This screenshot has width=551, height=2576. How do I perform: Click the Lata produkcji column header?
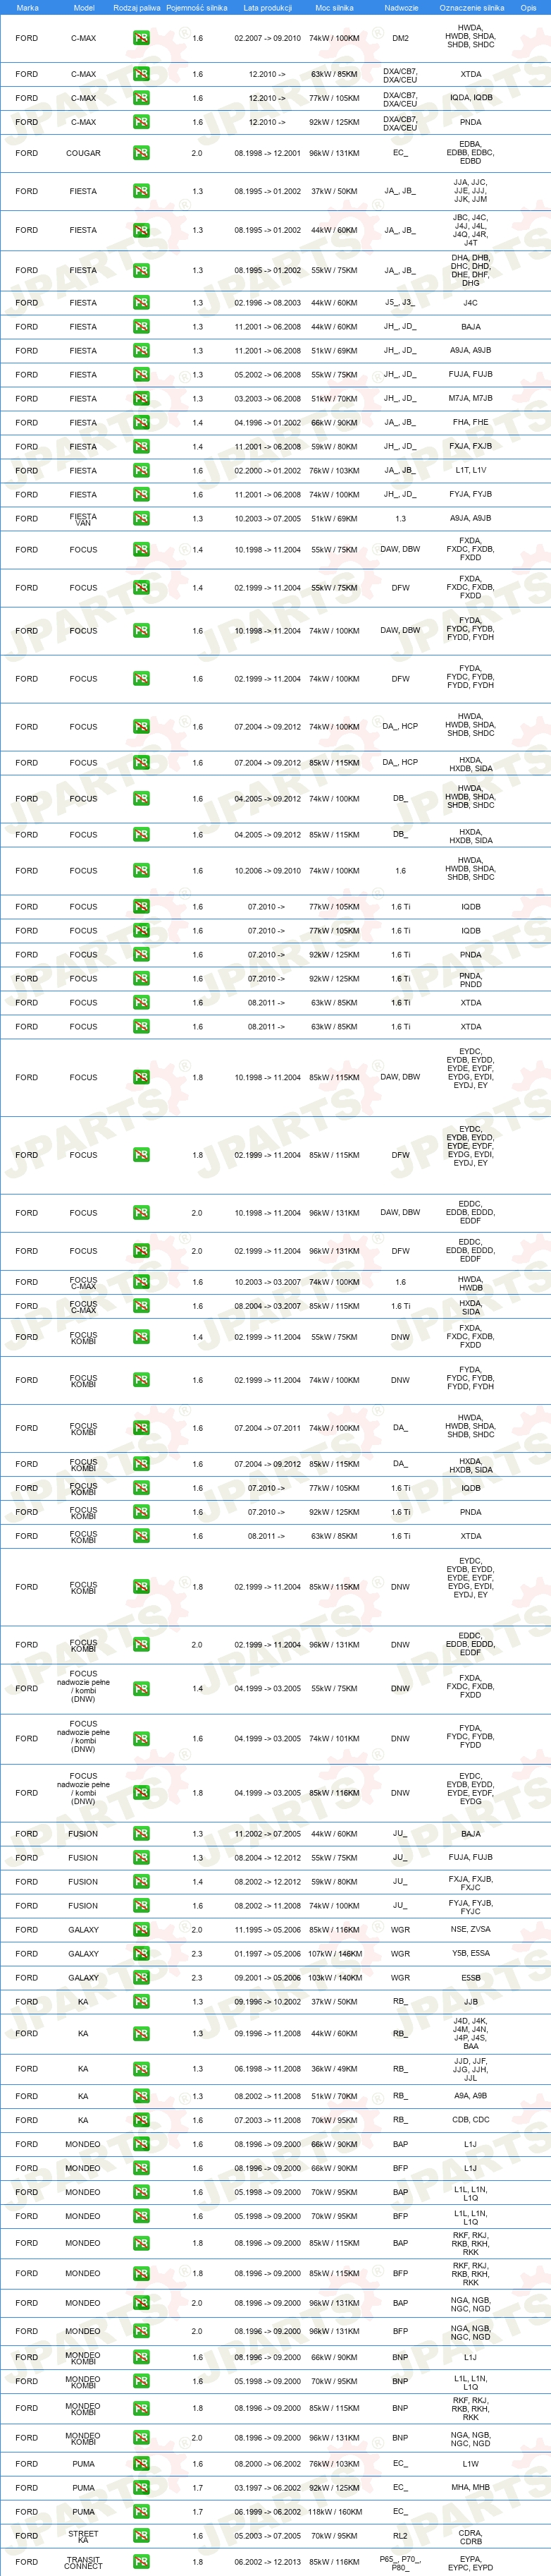[268, 8]
